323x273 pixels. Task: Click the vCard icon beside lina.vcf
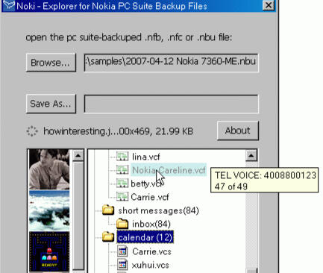click(122, 157)
